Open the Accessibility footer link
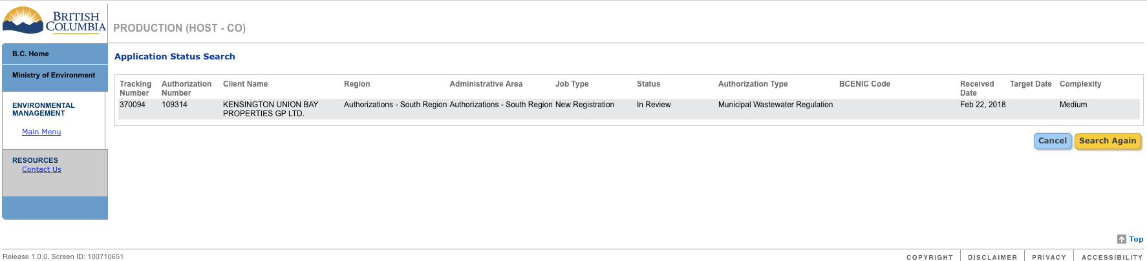This screenshot has height=261, width=1147. click(x=1111, y=257)
